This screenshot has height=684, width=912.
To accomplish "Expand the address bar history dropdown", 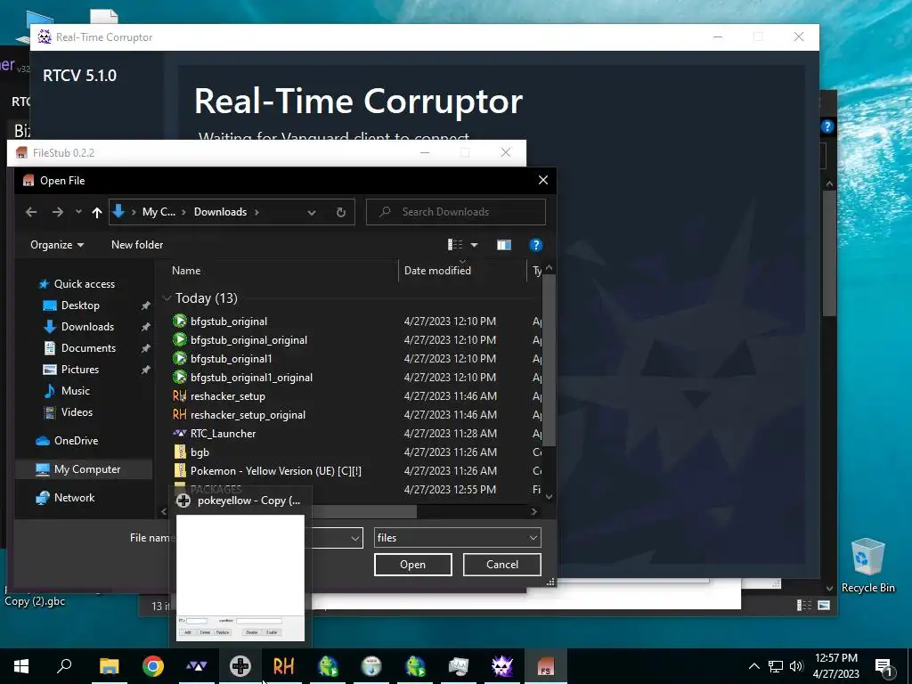I will click(x=312, y=212).
